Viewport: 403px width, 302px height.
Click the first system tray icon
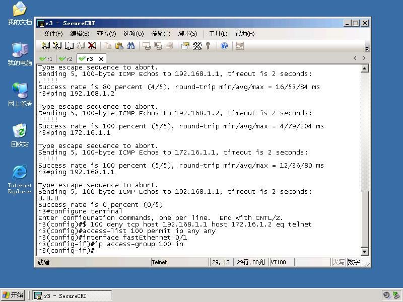386,295
